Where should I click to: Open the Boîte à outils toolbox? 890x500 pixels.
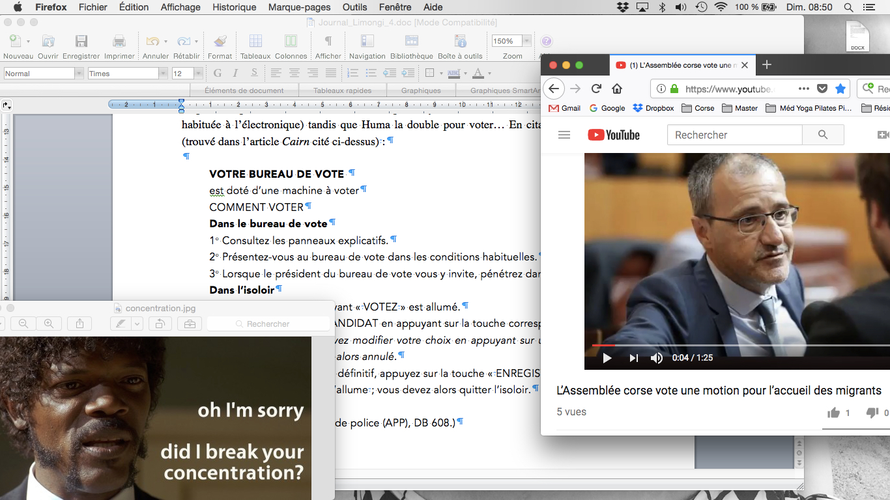click(x=460, y=42)
